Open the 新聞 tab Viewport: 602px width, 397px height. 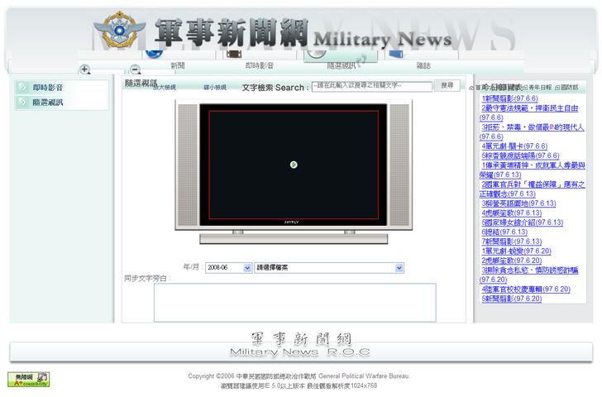pos(178,65)
